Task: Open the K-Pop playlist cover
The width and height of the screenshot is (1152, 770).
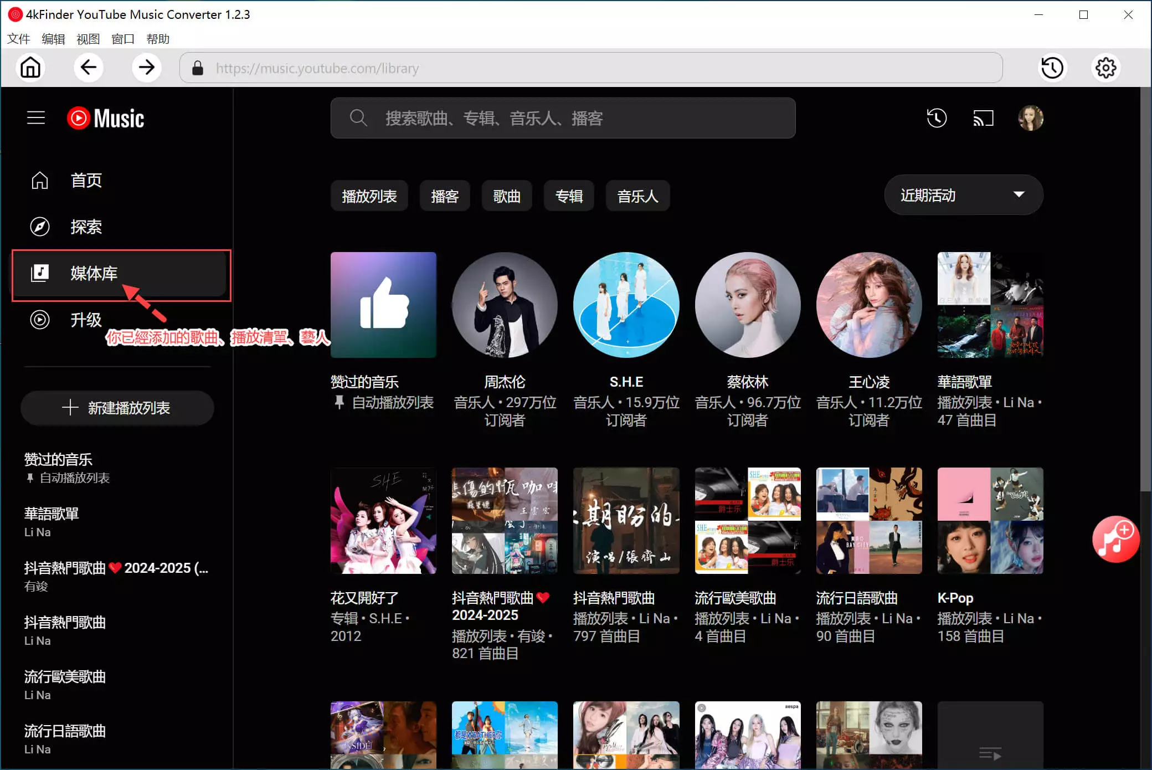Action: (990, 521)
